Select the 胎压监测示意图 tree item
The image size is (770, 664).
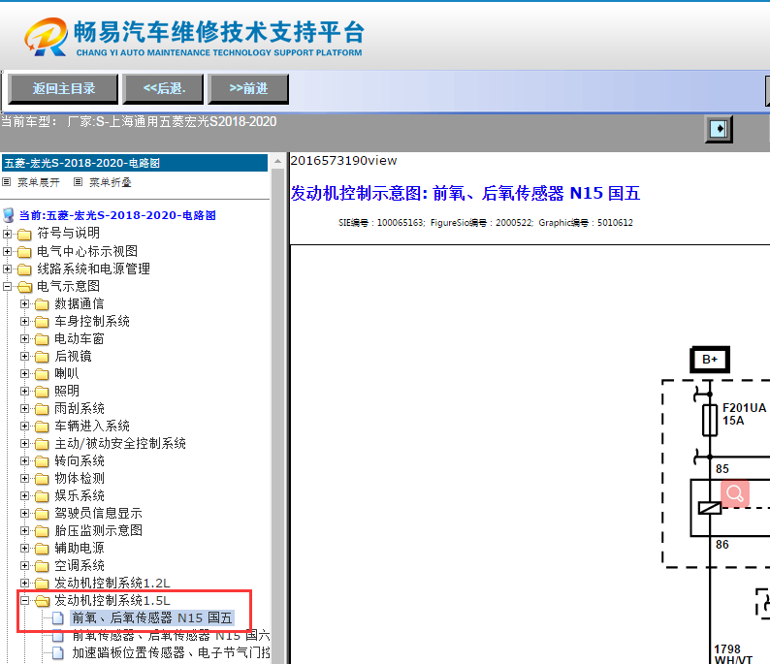[98, 530]
